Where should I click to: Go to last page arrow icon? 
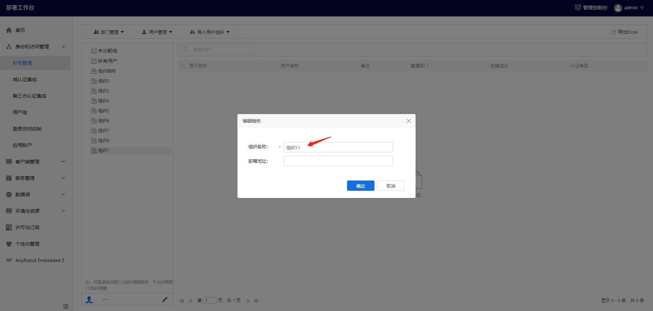(256, 301)
